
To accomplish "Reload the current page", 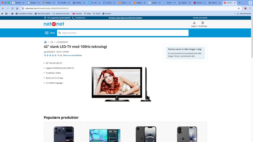I will click(12, 8).
